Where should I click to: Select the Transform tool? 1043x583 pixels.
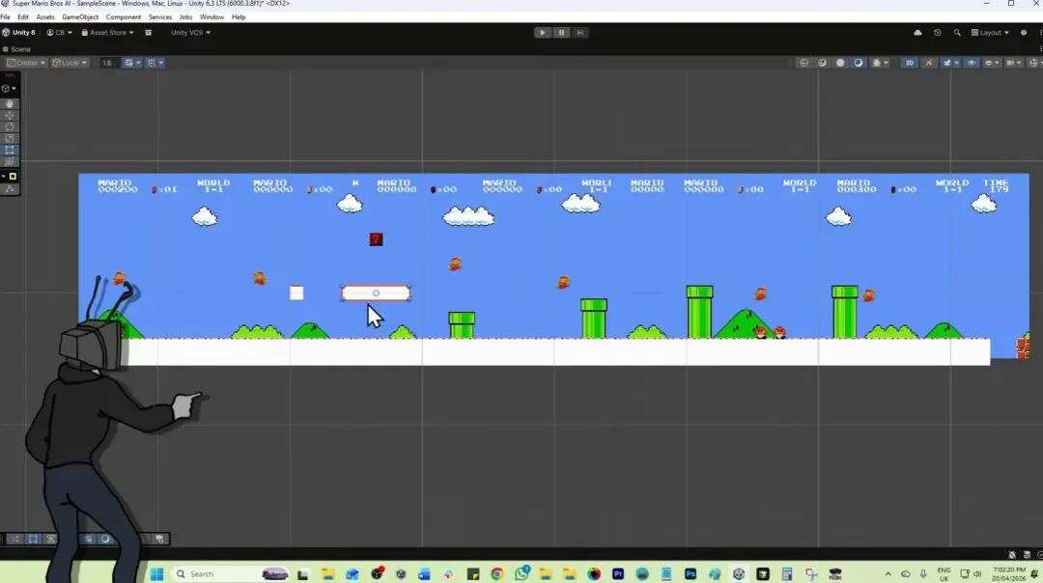click(10, 161)
